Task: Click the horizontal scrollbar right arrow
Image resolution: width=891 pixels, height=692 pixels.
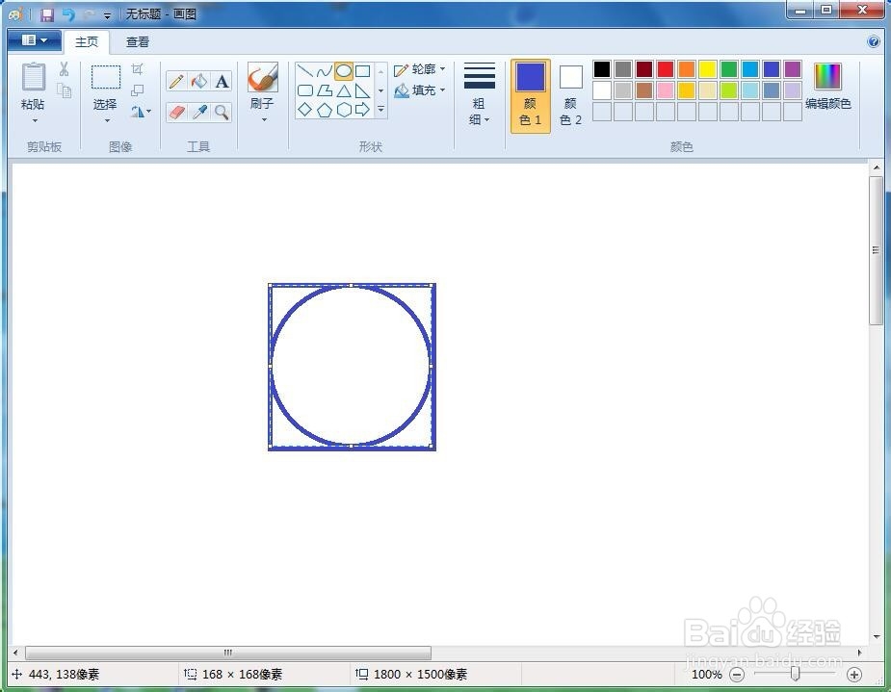Action: point(860,653)
